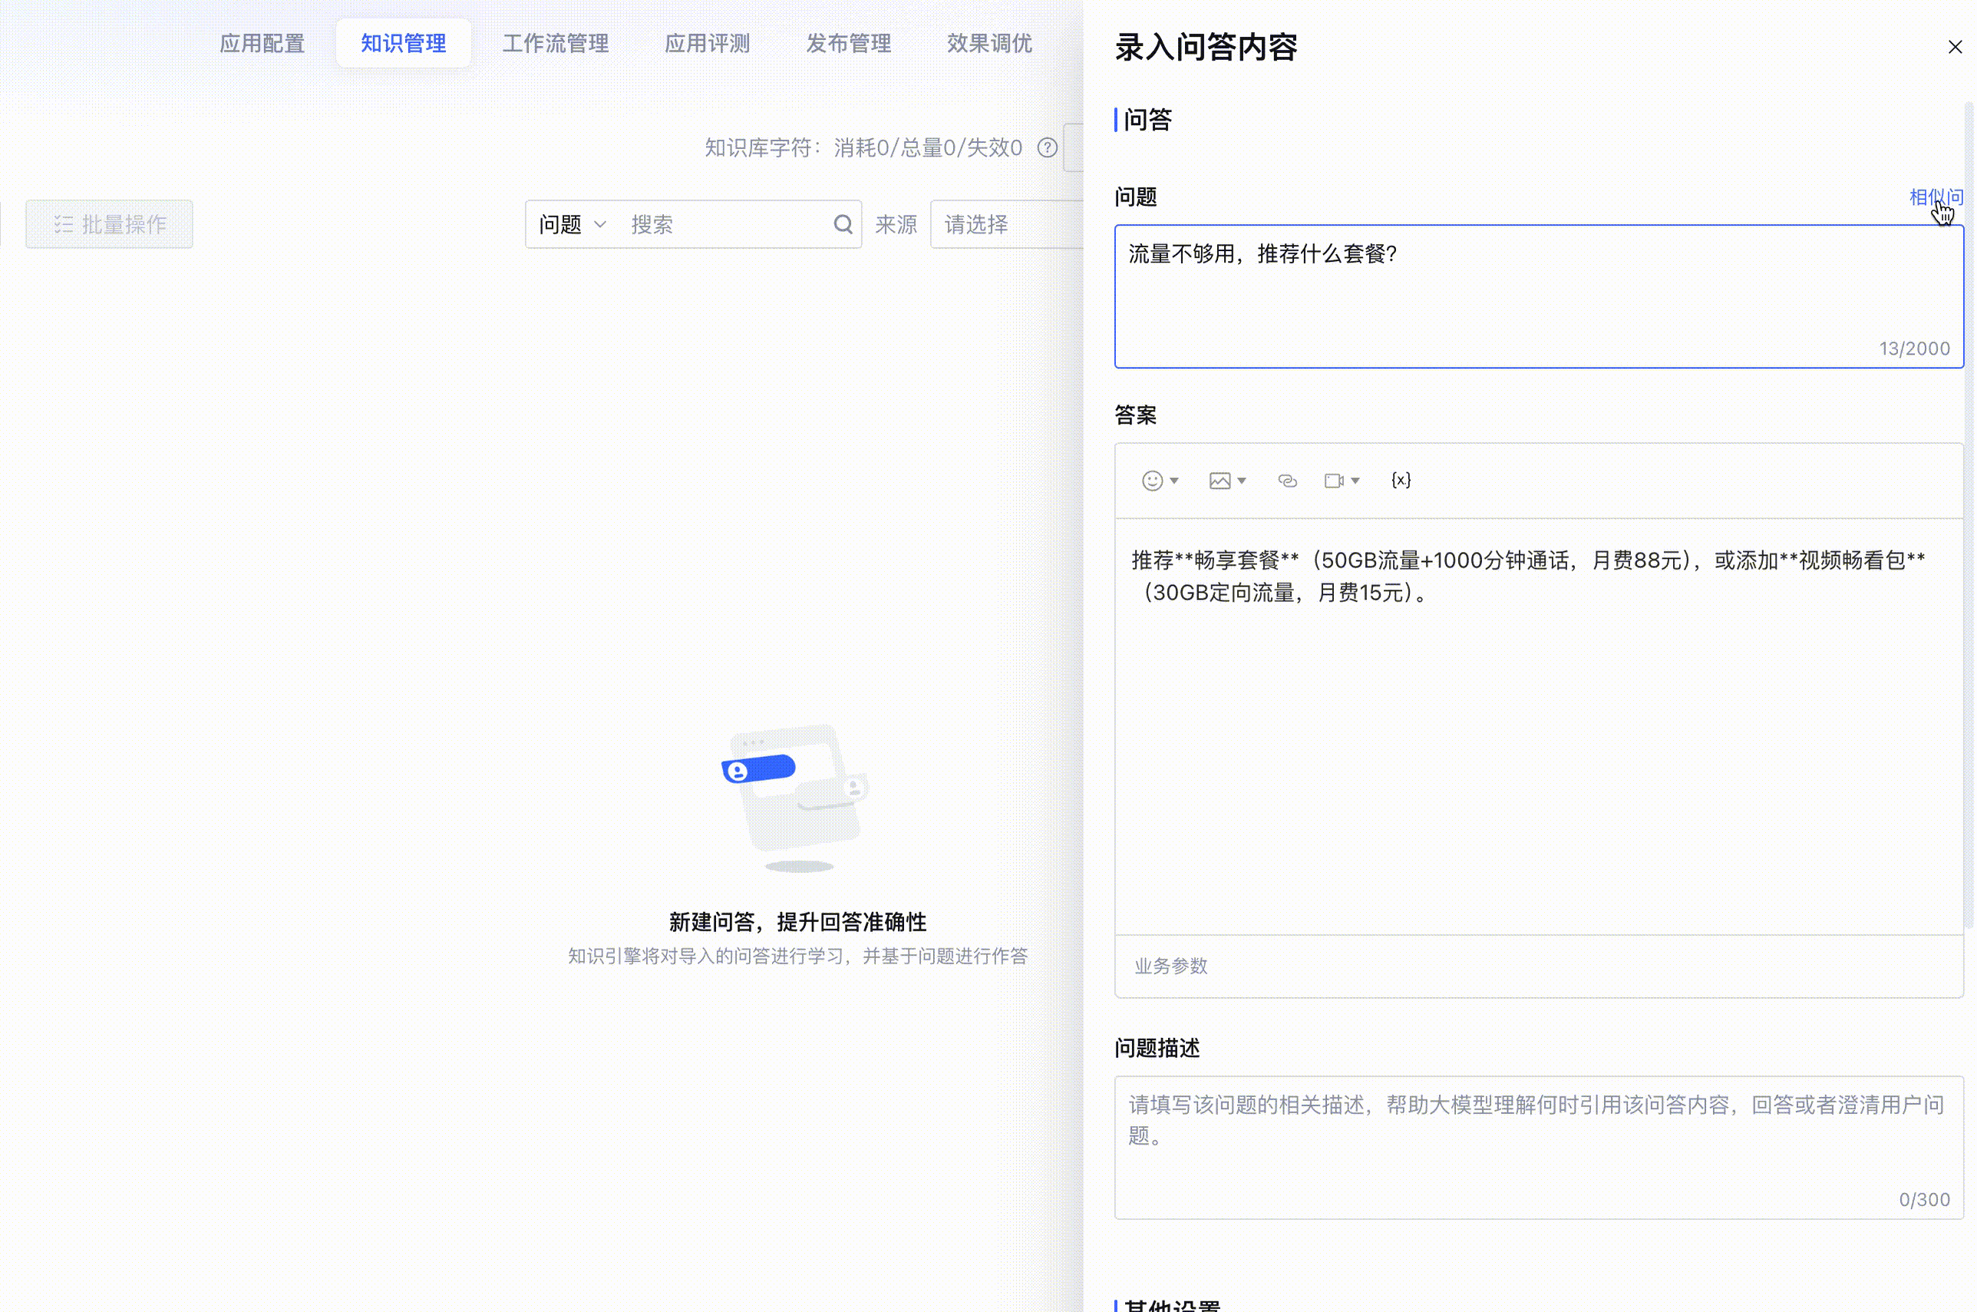Close the 录入问答内容 panel
Screen dimensions: 1977x1312
1955,47
